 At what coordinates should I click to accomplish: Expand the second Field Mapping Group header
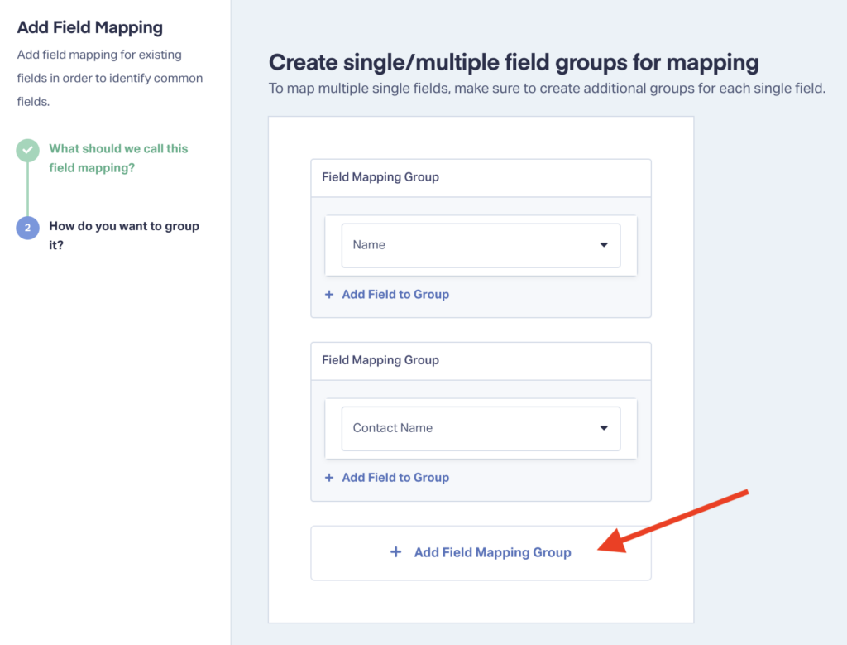coord(480,360)
